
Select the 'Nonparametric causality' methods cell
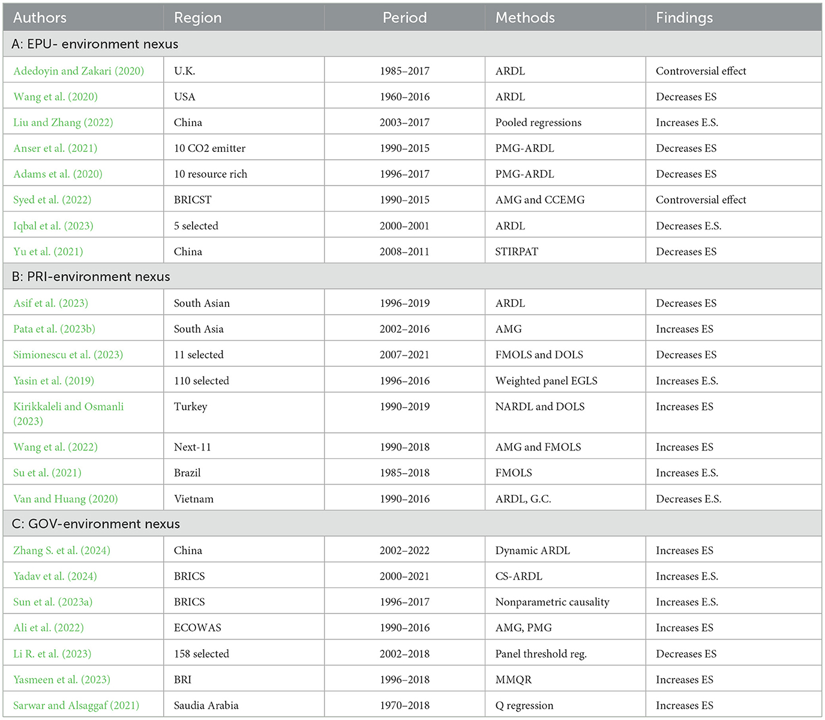tap(552, 602)
